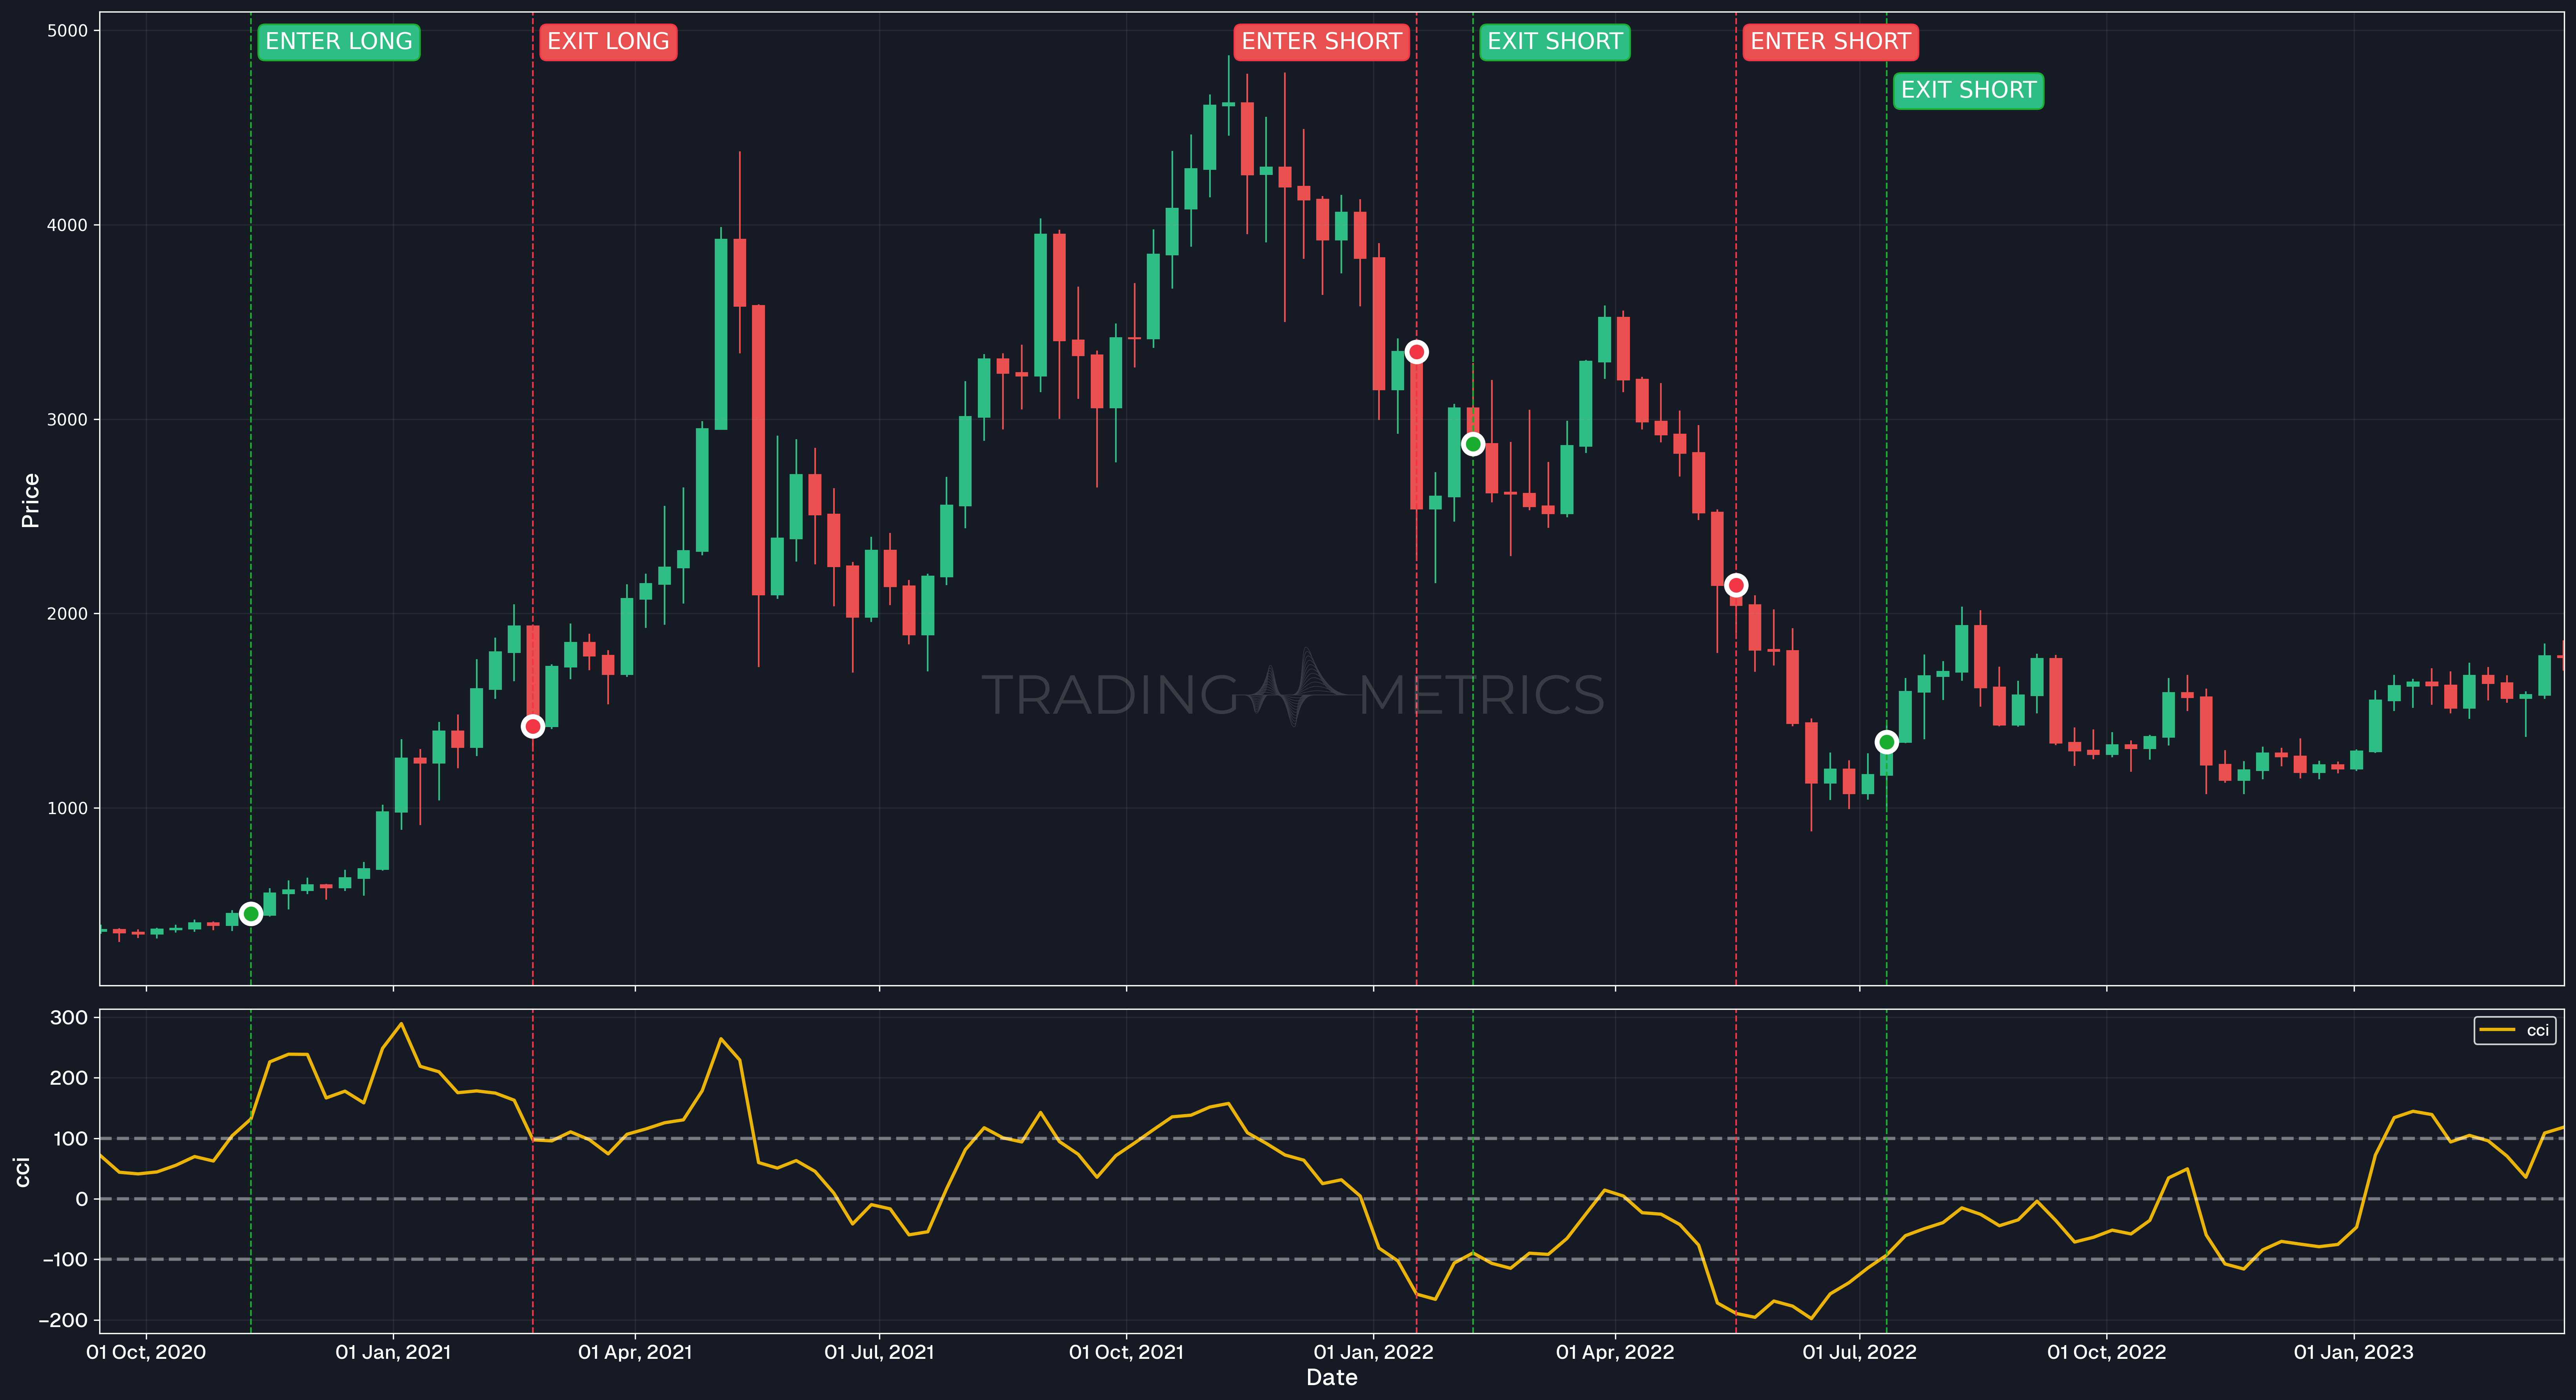This screenshot has height=1400, width=2576.
Task: Click the ENTER LONG label
Action: pos(339,42)
